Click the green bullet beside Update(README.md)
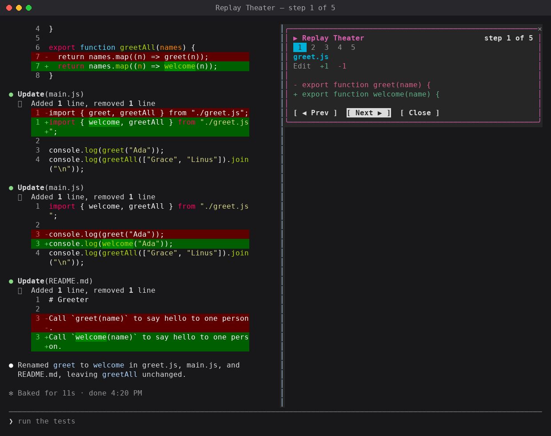 [x=11, y=281]
